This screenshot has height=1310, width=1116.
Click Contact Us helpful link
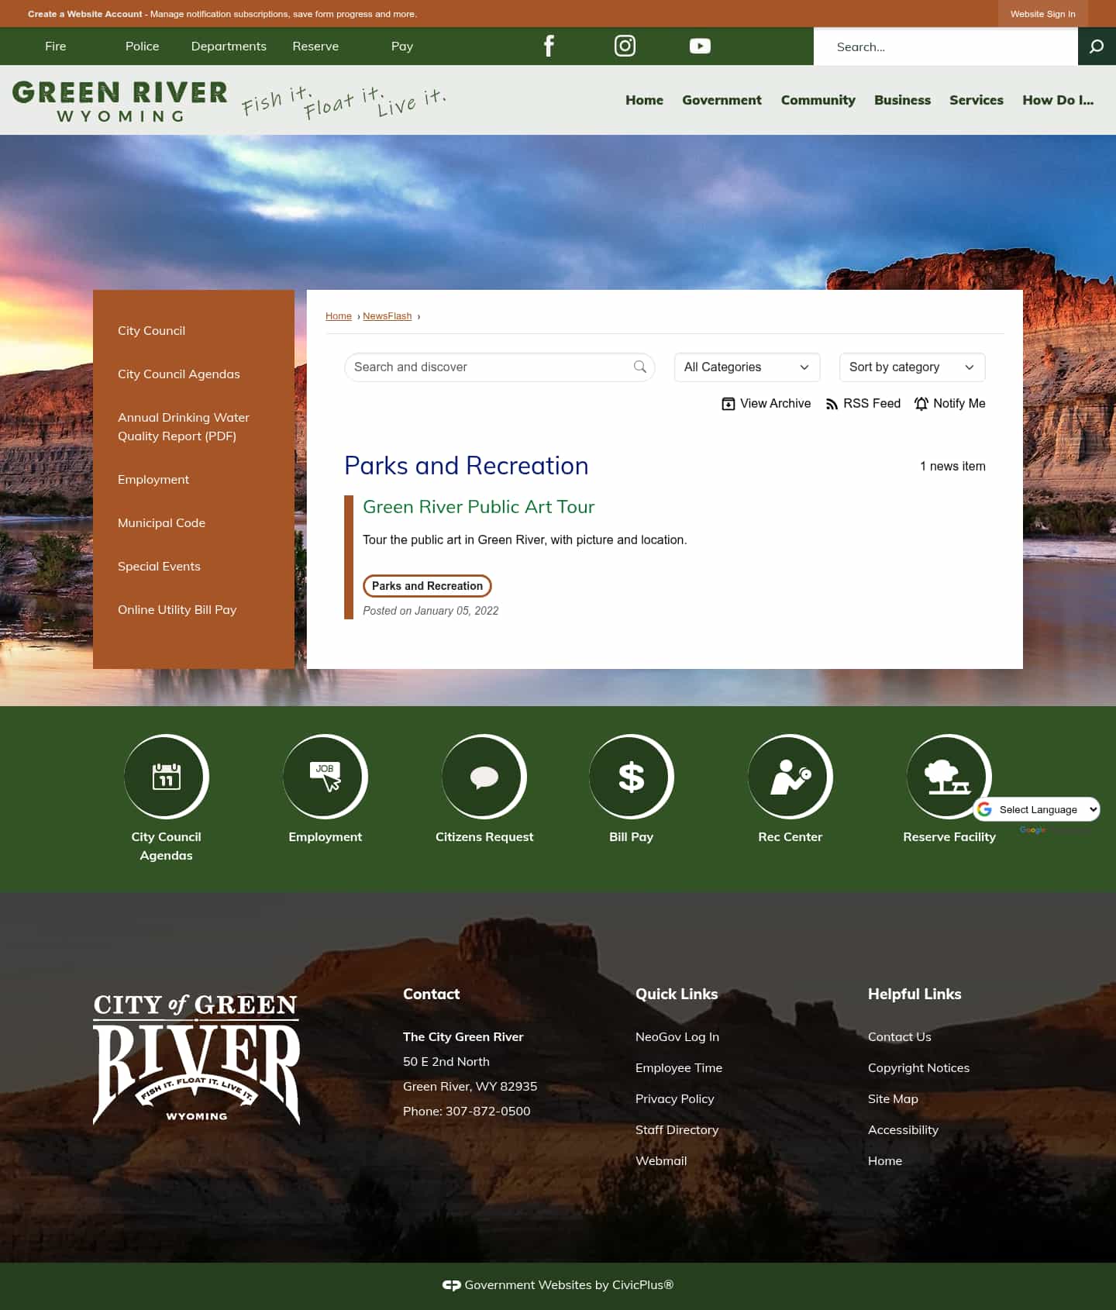click(900, 1037)
